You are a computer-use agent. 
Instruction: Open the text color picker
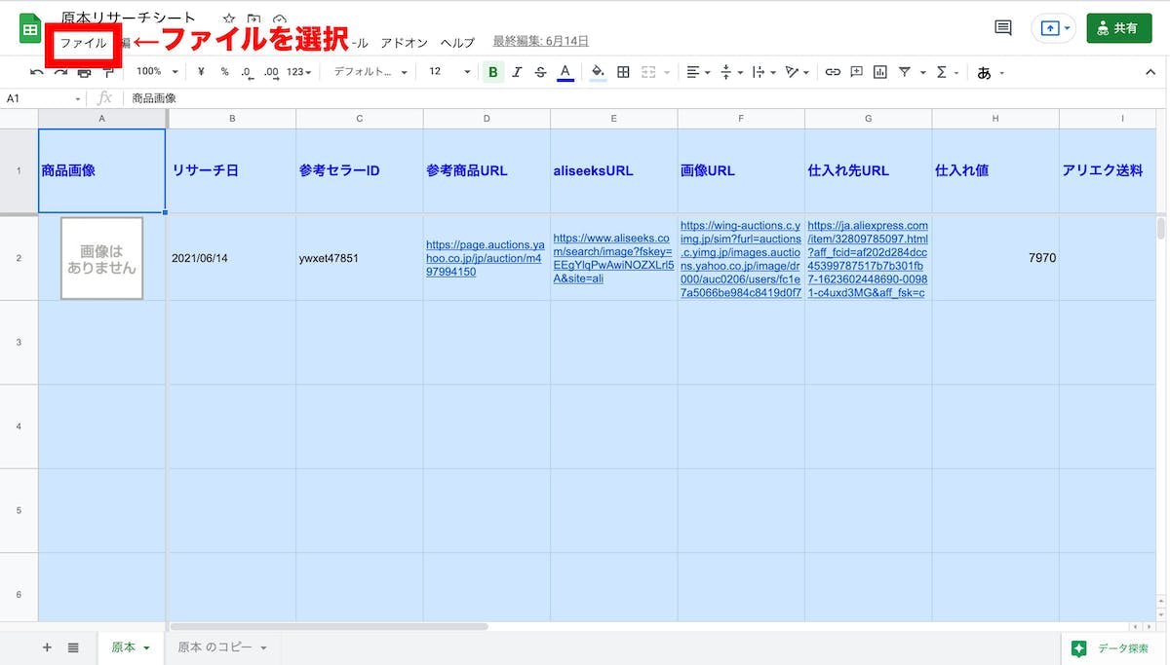(x=565, y=72)
